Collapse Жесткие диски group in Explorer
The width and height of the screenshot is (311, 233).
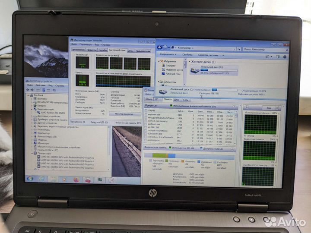[190, 62]
